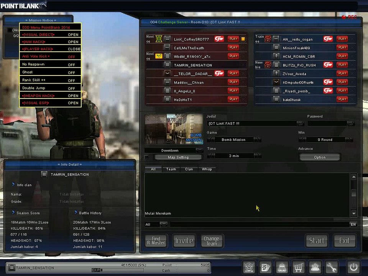Click the Bomb Mission map thumbnail
Image resolution: width=368 pixels, height=276 pixels.
(174, 129)
